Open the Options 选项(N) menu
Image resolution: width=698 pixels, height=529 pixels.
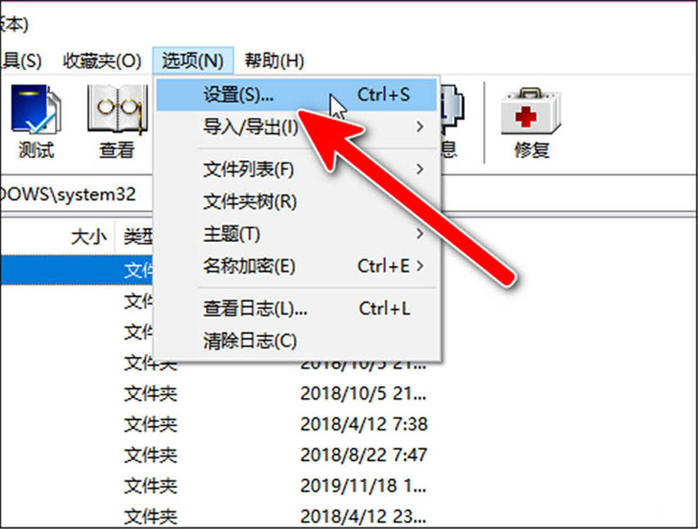193,60
